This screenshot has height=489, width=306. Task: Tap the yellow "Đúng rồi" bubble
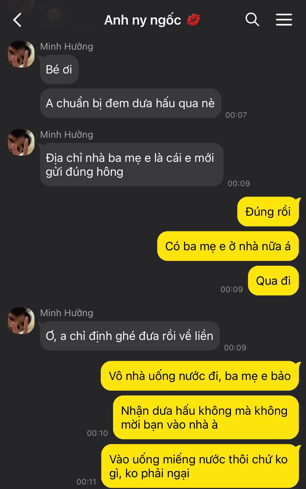pyautogui.click(x=268, y=212)
